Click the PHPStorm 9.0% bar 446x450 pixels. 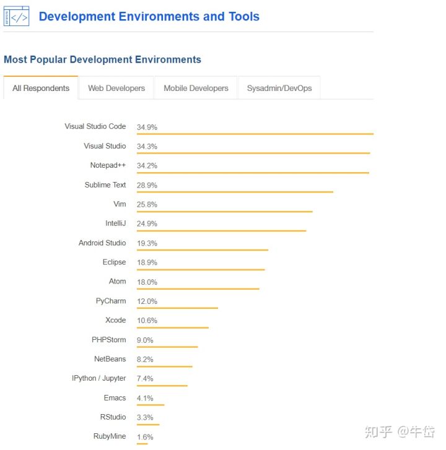167,347
